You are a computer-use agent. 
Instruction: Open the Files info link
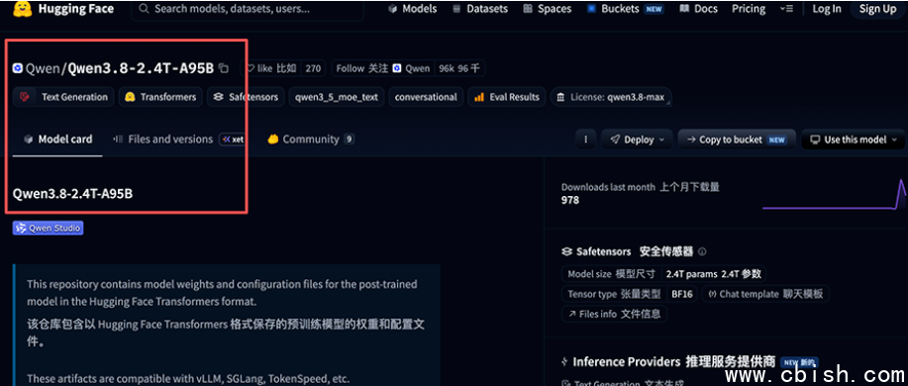pyautogui.click(x=614, y=314)
